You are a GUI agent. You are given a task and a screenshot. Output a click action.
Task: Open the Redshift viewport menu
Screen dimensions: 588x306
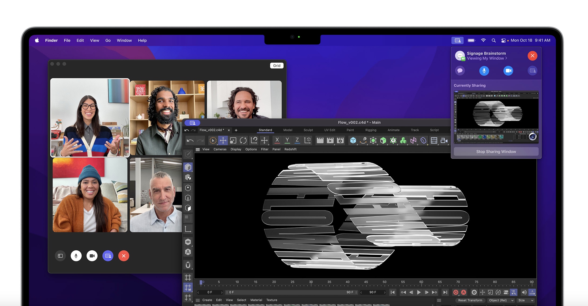click(290, 149)
